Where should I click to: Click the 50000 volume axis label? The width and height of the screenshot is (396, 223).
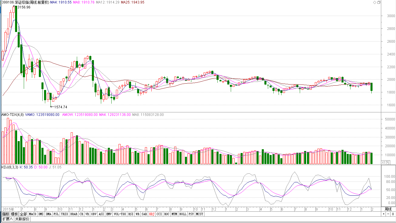[390, 119]
